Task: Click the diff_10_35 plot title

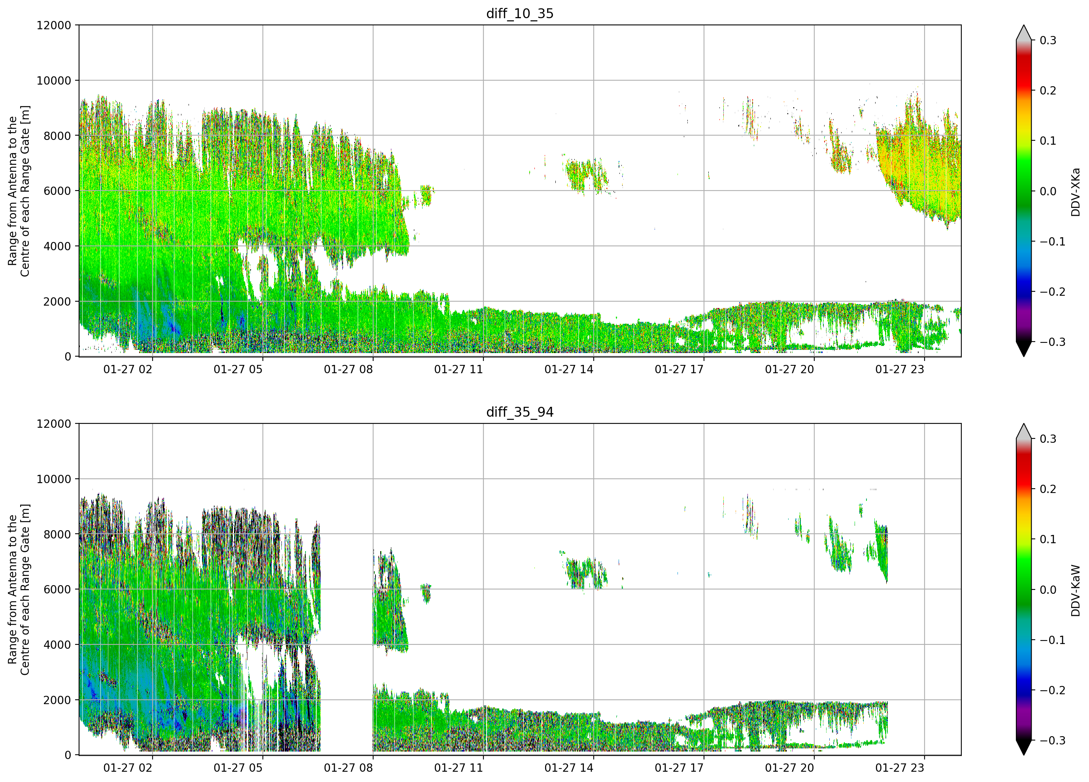Action: click(520, 13)
